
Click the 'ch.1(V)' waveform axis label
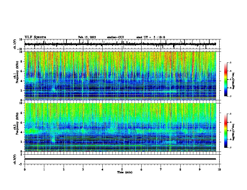coord(15,44)
